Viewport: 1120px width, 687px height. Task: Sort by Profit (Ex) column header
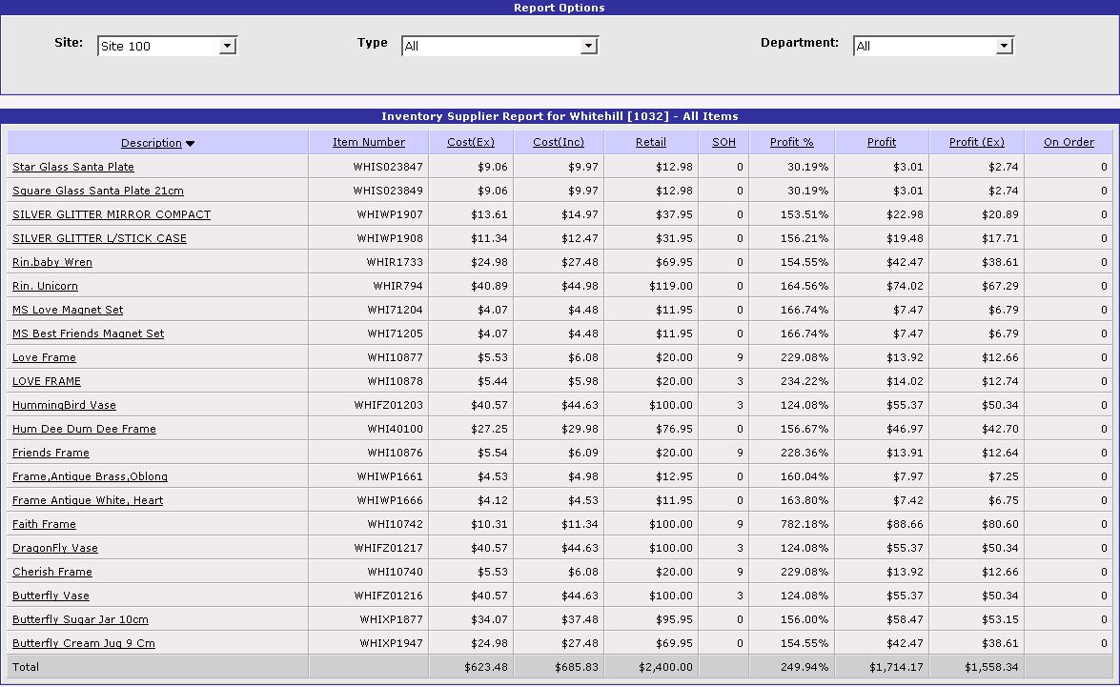pos(976,142)
